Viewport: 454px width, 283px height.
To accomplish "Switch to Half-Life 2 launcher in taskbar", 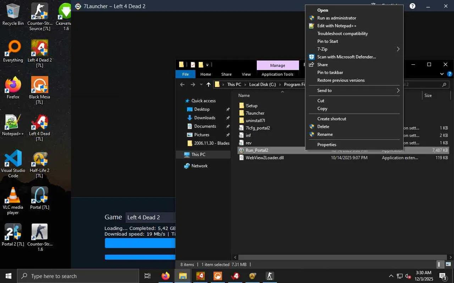I will click(x=253, y=276).
